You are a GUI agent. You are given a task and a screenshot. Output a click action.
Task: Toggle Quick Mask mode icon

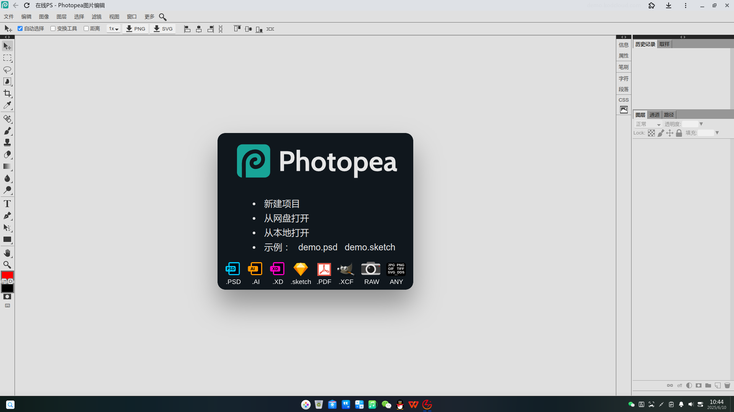click(7, 297)
